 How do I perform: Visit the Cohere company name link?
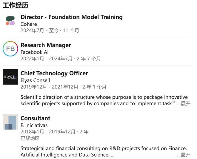(x=29, y=24)
